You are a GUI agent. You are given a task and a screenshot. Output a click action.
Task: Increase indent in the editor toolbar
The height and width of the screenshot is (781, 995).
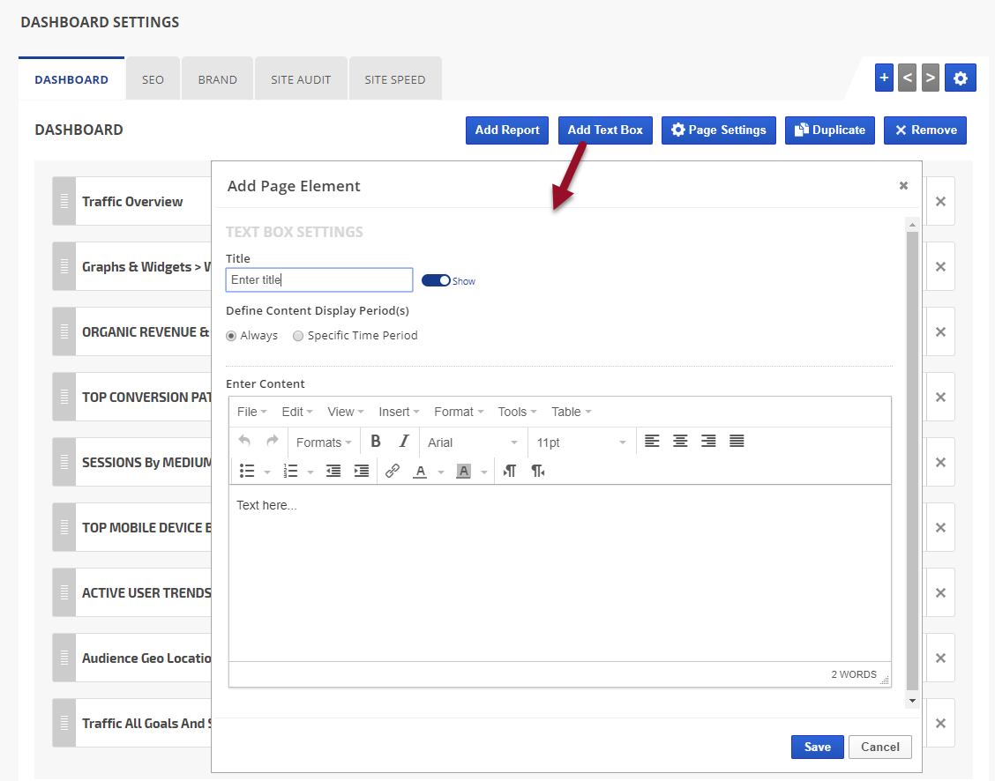point(362,472)
